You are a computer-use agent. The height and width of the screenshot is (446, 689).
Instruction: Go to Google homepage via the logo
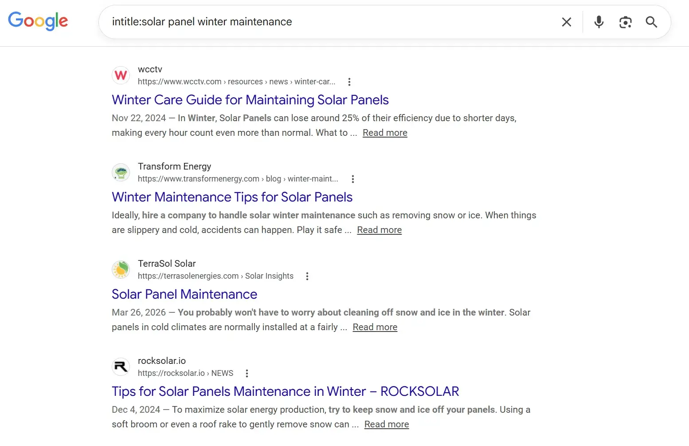tap(38, 21)
